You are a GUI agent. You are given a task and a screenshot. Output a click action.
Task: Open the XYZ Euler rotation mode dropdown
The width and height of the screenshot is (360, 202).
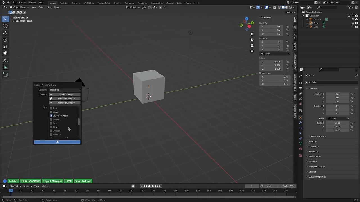coord(275,54)
